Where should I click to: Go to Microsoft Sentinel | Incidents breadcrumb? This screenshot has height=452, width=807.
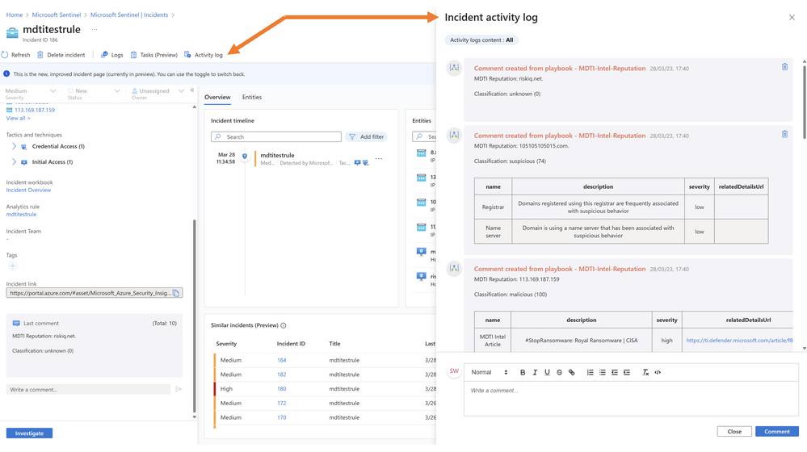pyautogui.click(x=129, y=15)
